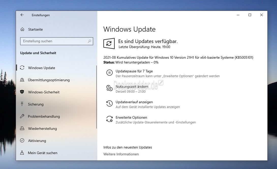Select Windows Update sync icon in sidebar
The width and height of the screenshot is (277, 169).
(x=22, y=68)
